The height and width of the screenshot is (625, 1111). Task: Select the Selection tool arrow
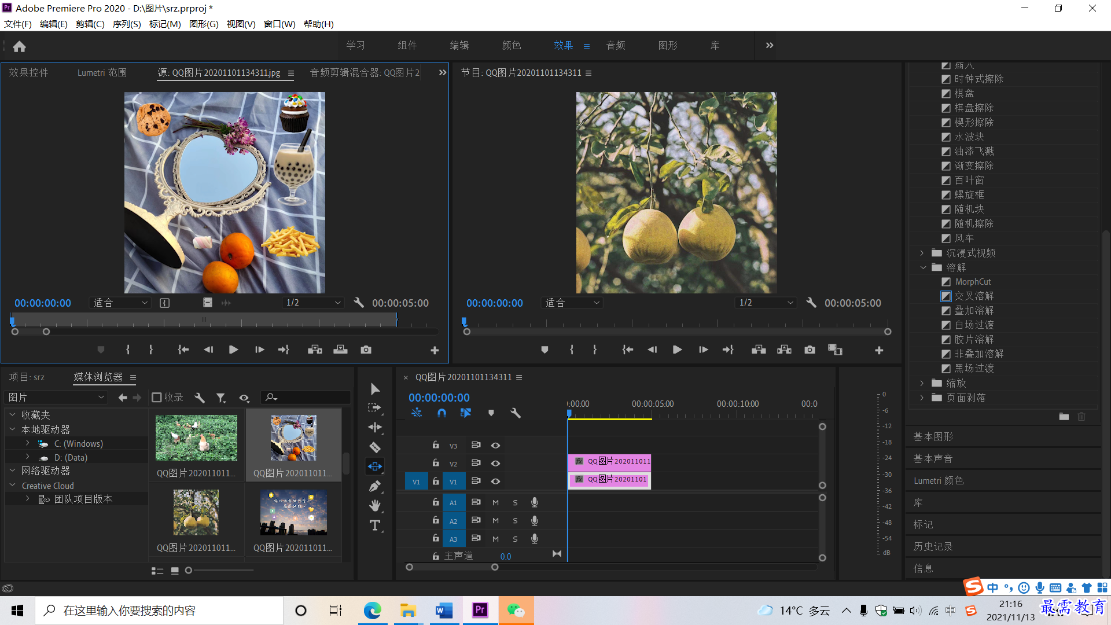click(375, 389)
